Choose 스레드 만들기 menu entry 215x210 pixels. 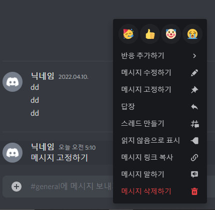tap(160, 124)
